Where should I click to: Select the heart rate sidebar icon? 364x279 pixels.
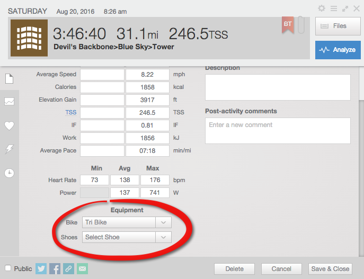click(10, 125)
